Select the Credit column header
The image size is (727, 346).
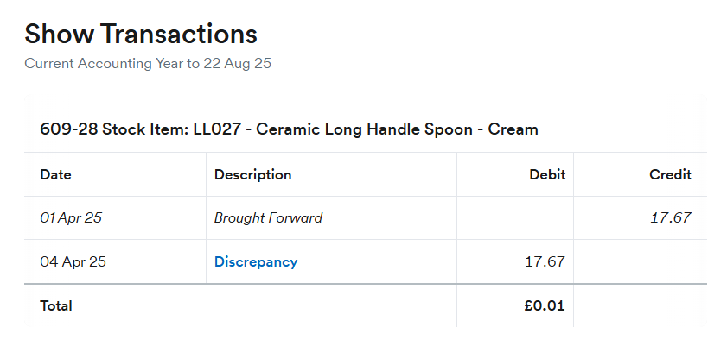(671, 174)
